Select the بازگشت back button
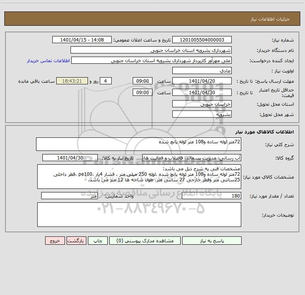Image resolution: width=305 pixels, height=295 pixels. 76,240
